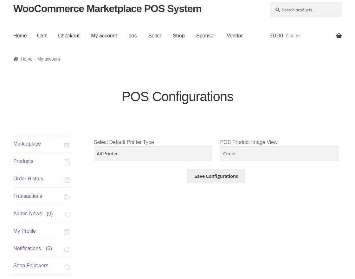Select the Products sidebar icon
This screenshot has height=279, width=355.
pos(67,162)
